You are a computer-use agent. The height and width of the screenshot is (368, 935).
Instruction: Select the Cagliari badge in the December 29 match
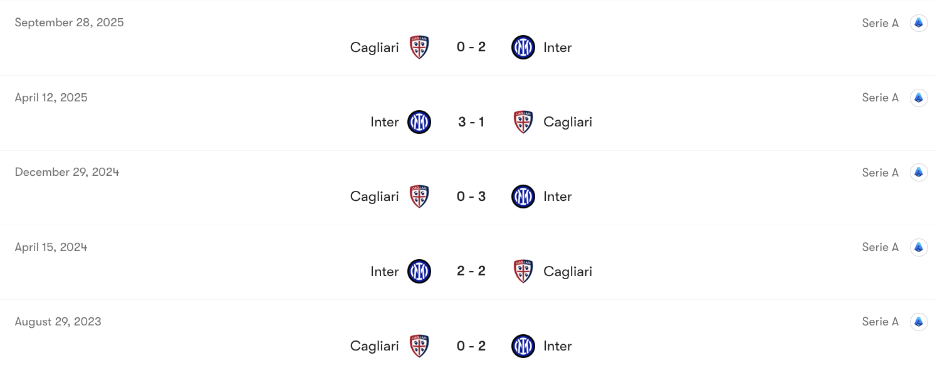click(419, 196)
